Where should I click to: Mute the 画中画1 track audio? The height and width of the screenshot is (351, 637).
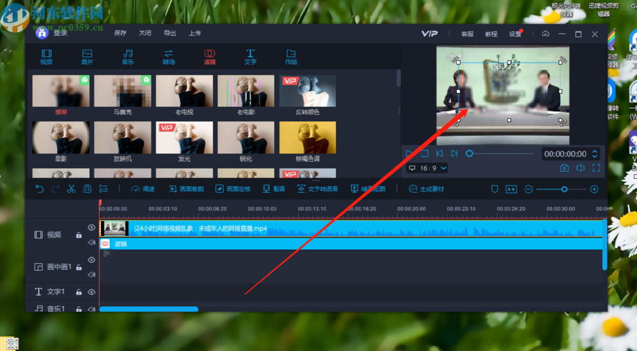[91, 275]
